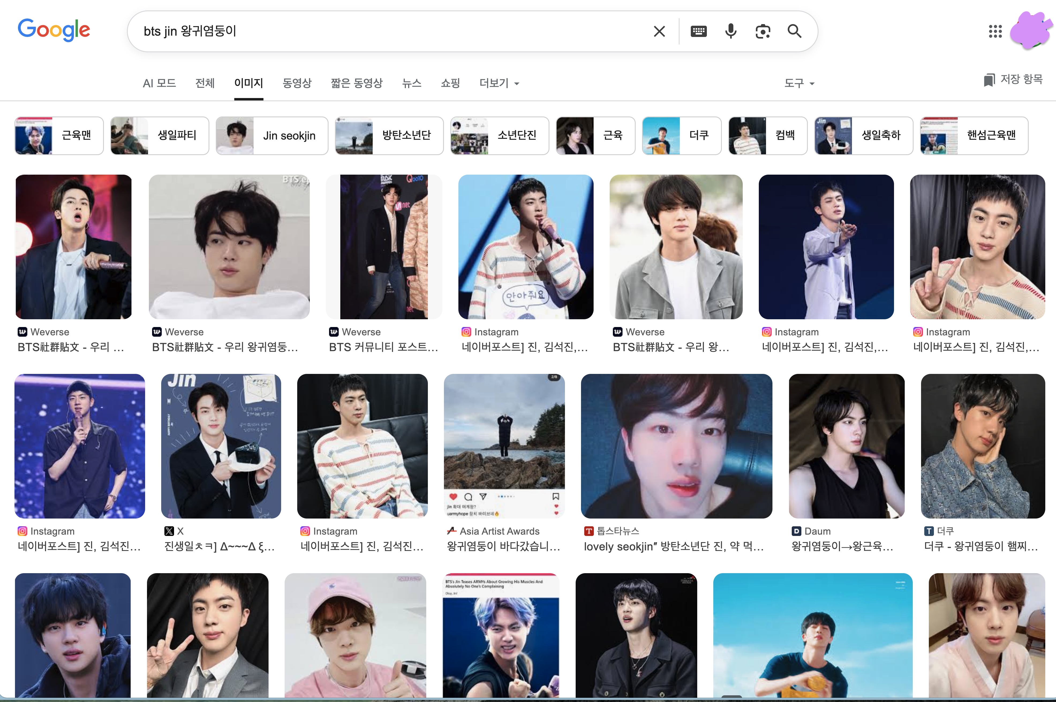Go to the Google logo homepage

pyautogui.click(x=54, y=30)
